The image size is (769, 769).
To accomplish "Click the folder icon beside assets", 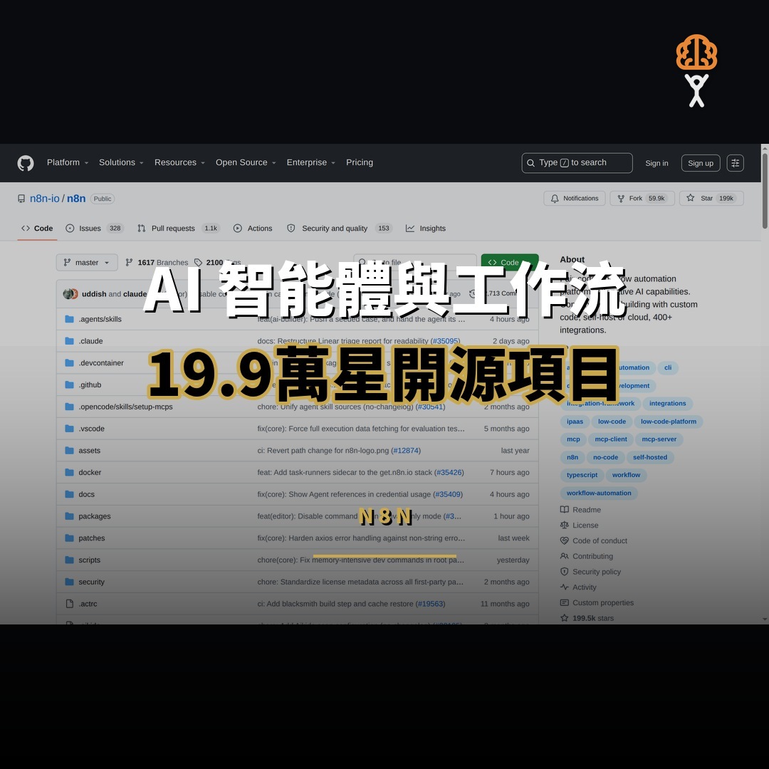I will 70,451.
